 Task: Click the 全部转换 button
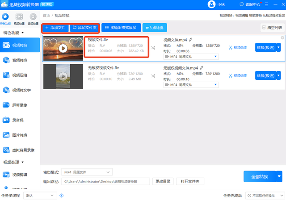(260, 176)
